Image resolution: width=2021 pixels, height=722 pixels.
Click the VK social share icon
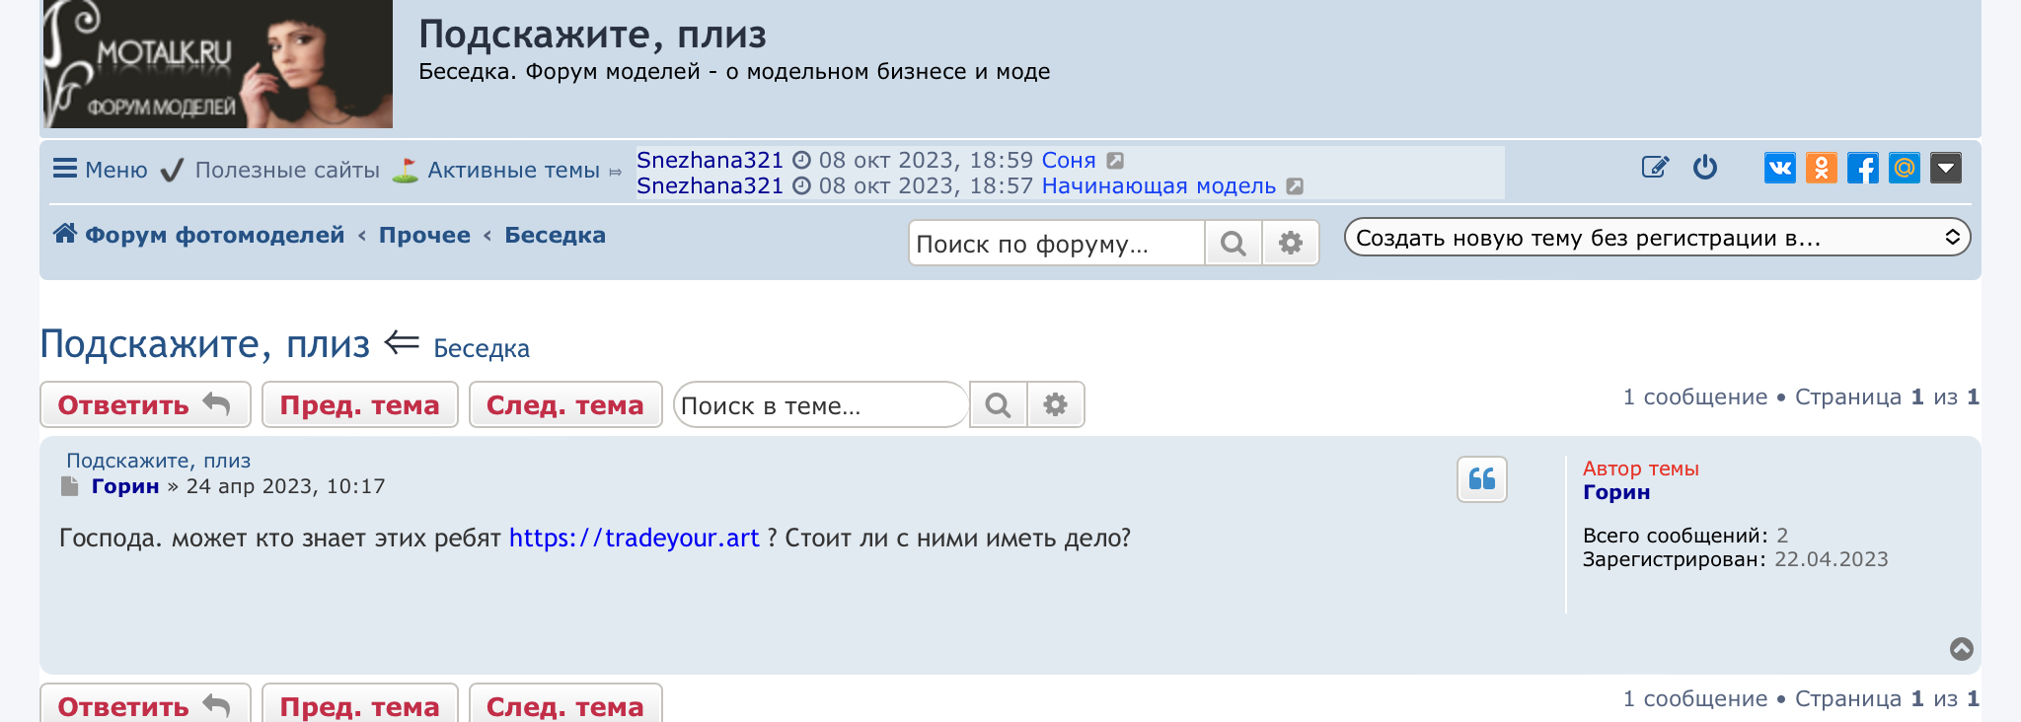click(1779, 168)
